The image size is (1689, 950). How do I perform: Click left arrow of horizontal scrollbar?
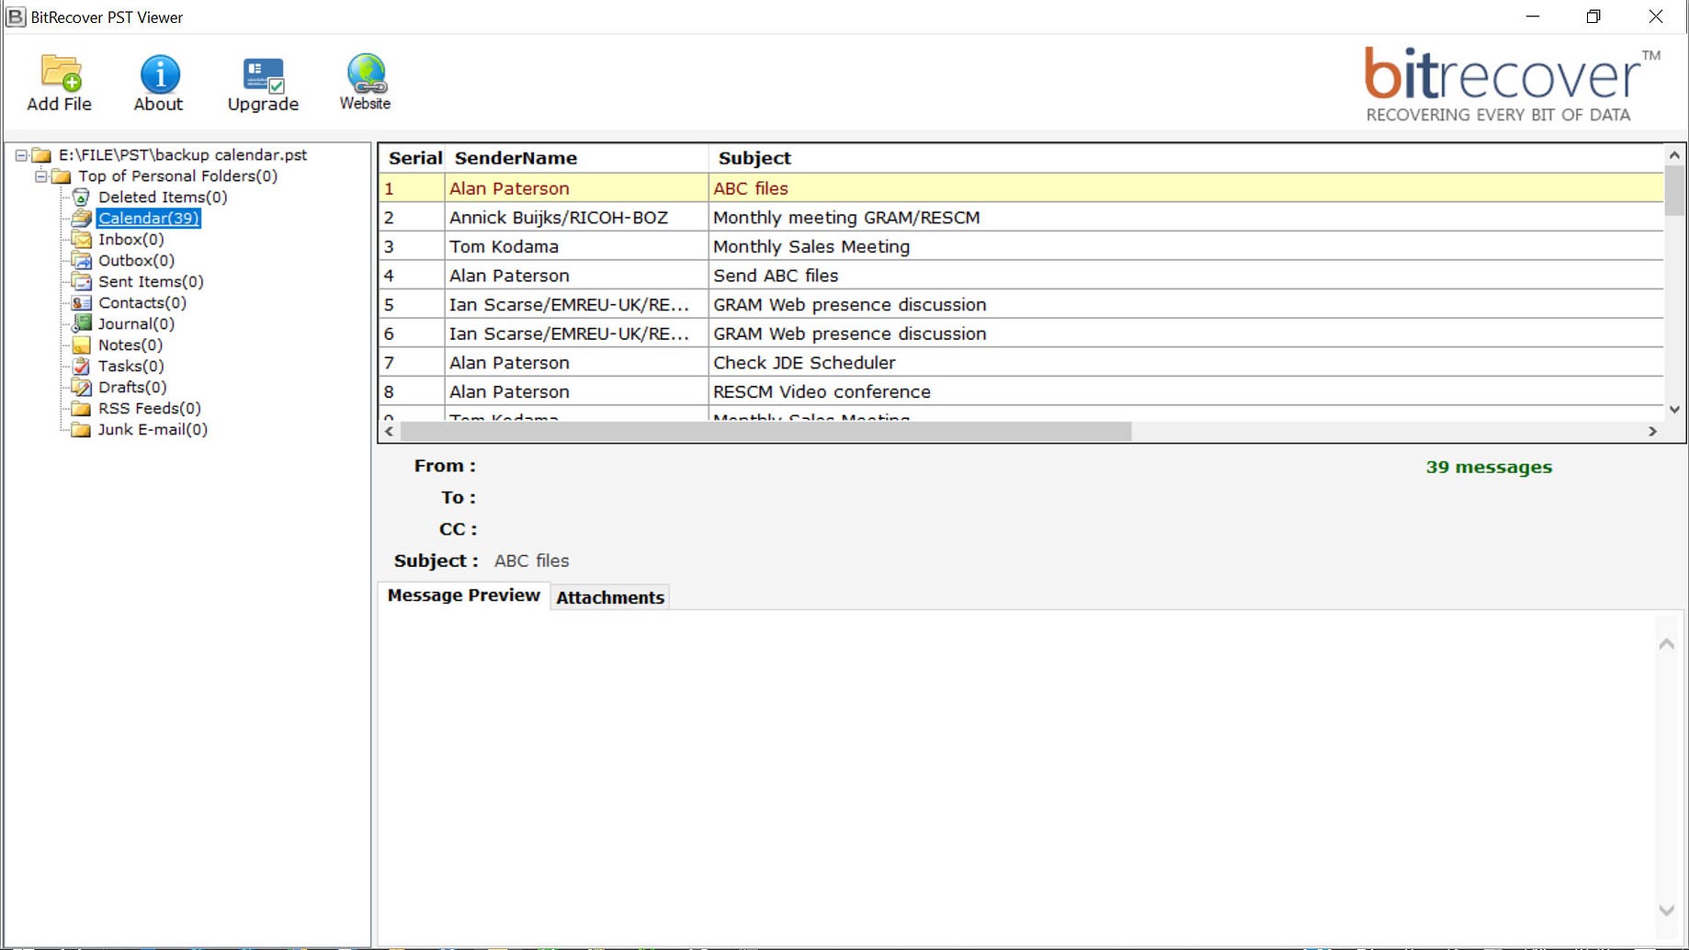[390, 431]
